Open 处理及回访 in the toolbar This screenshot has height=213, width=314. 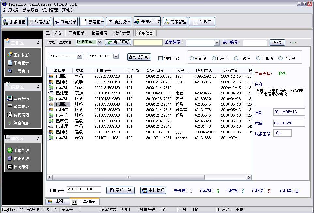[147, 22]
